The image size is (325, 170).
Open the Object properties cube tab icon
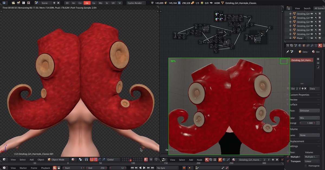click(x=304, y=46)
